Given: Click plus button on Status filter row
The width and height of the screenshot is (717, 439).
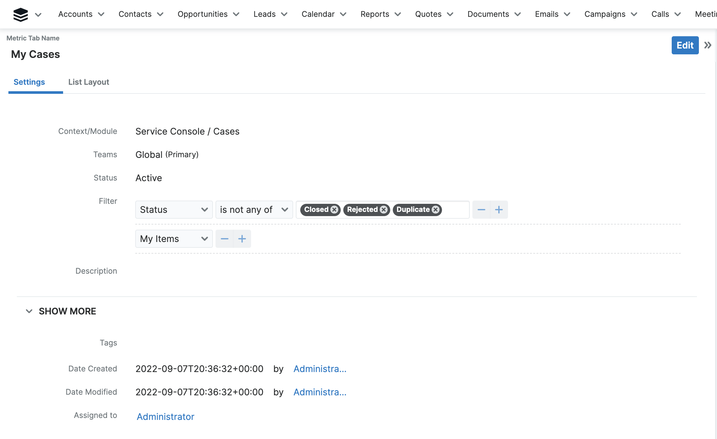Looking at the screenshot, I should click(x=499, y=210).
